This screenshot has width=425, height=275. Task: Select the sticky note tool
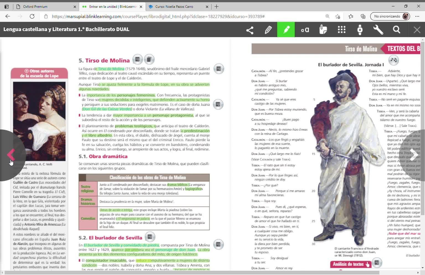323,30
